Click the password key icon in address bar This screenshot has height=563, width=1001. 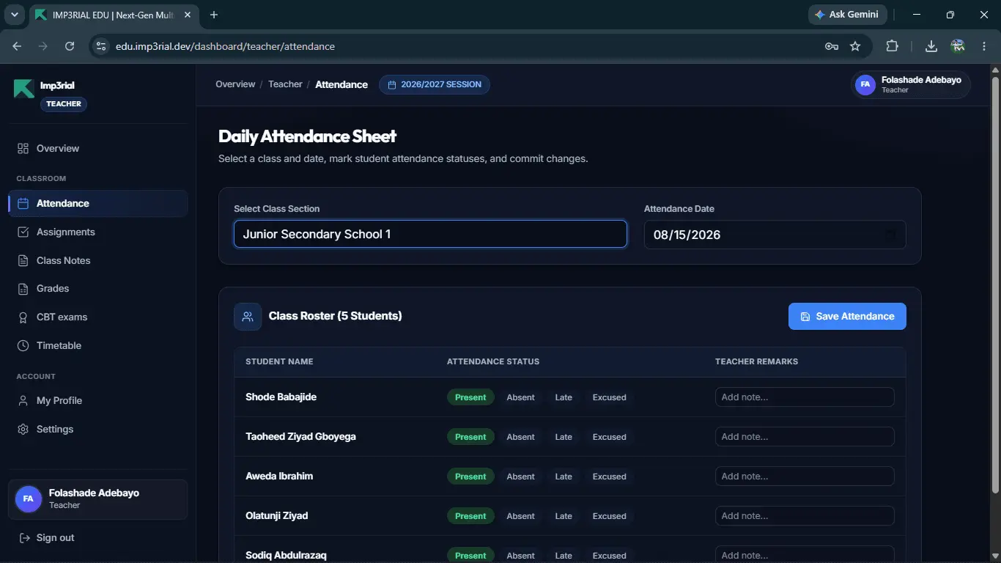832,46
